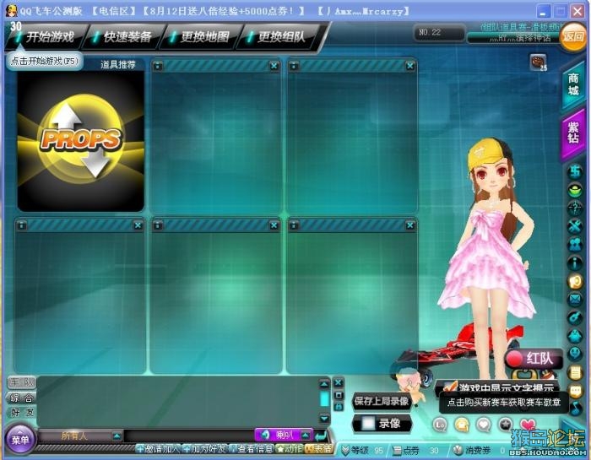Click the item icon with number 25
Image resolution: width=591 pixels, height=460 pixels.
[x=539, y=62]
